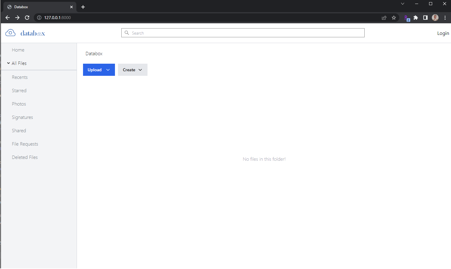Click the Login link
Viewport: 451px width, 269px height.
tap(443, 33)
